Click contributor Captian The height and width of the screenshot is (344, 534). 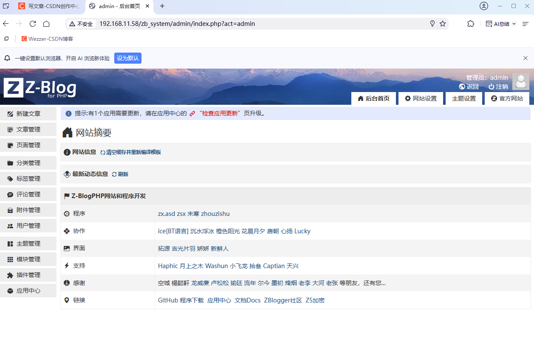pyautogui.click(x=274, y=266)
